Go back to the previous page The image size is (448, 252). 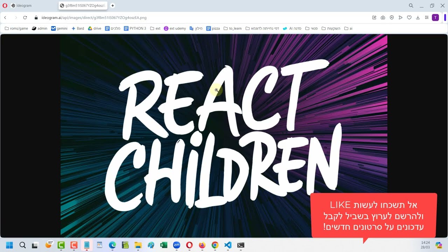5,17
